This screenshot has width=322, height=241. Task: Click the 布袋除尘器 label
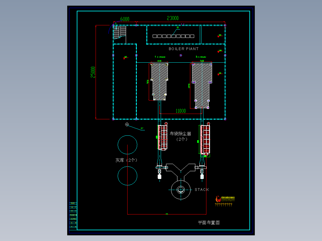click(180, 134)
